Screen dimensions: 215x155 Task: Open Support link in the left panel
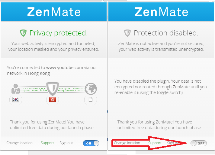(x=47, y=143)
